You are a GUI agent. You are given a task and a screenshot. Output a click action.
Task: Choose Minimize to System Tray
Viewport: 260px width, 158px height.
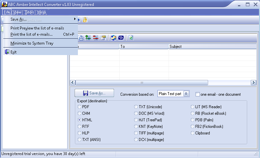coord(40,43)
